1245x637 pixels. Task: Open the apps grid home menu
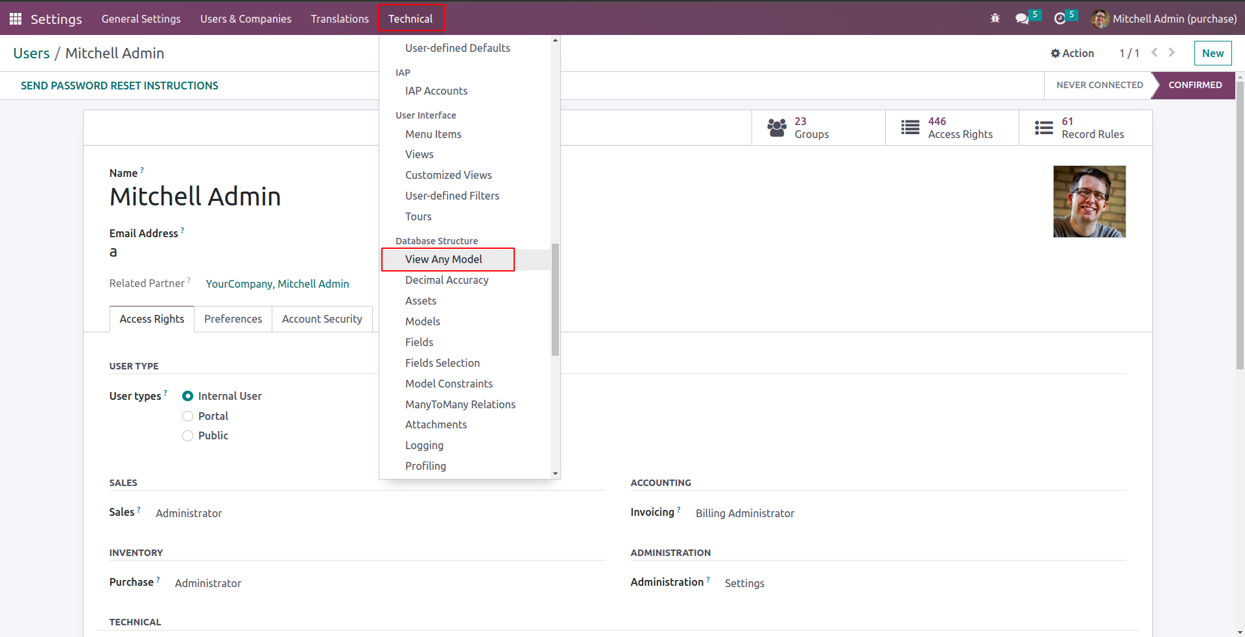tap(16, 19)
